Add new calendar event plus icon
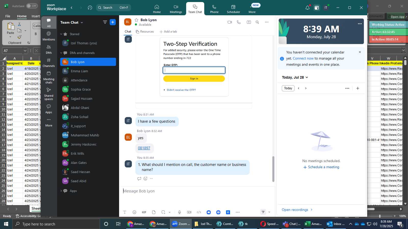This screenshot has width=408, height=229. point(358,88)
